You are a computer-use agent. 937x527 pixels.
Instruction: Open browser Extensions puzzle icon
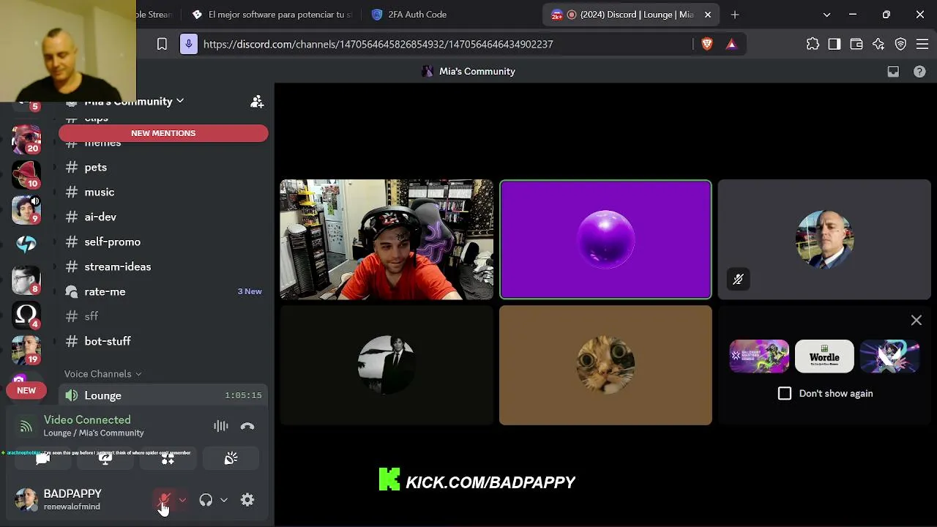pos(813,44)
